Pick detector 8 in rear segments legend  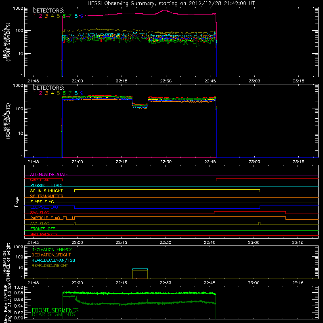[76, 93]
